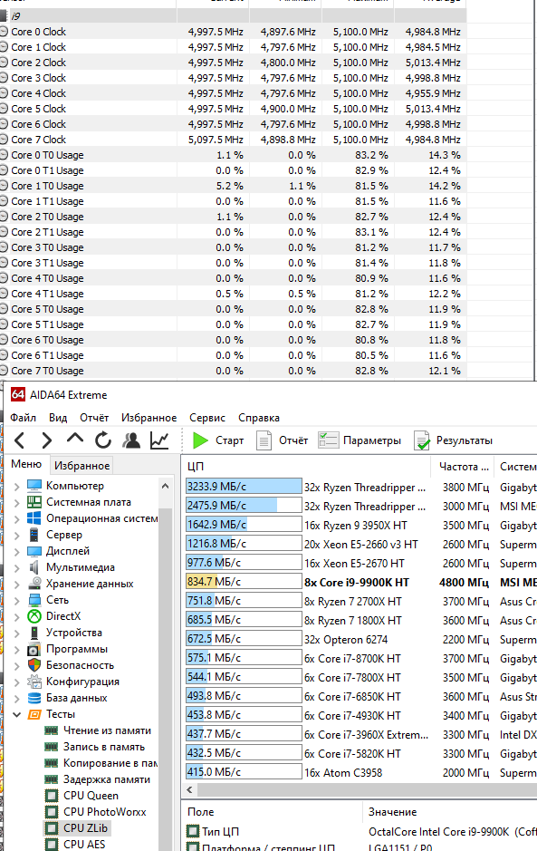The image size is (537, 851).
Task: Select Чтение из памяти test
Action: [x=108, y=730]
